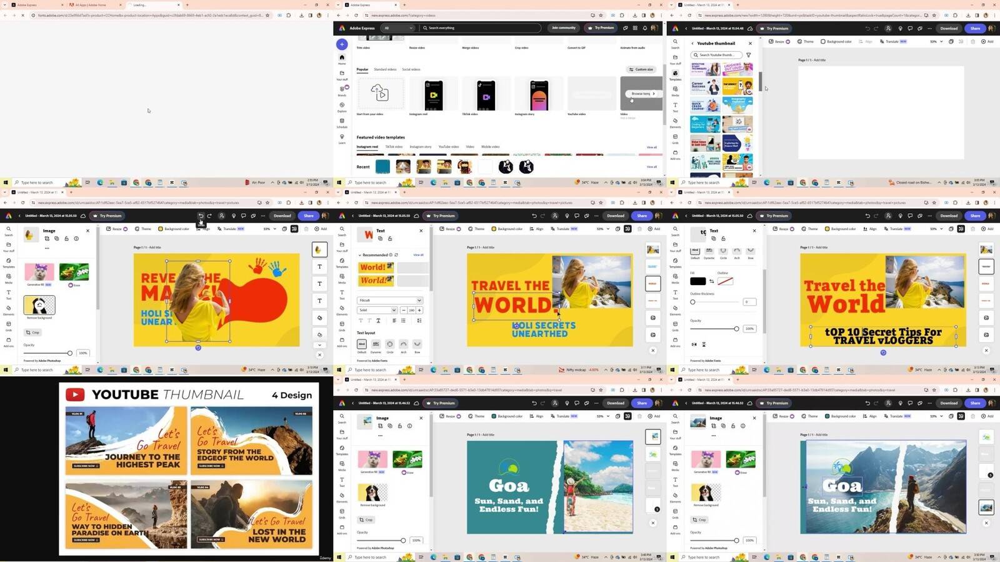Screen dimensions: 1000x562
Task: Click Undo in the Reveal the Magic editor
Action: pos(201,216)
